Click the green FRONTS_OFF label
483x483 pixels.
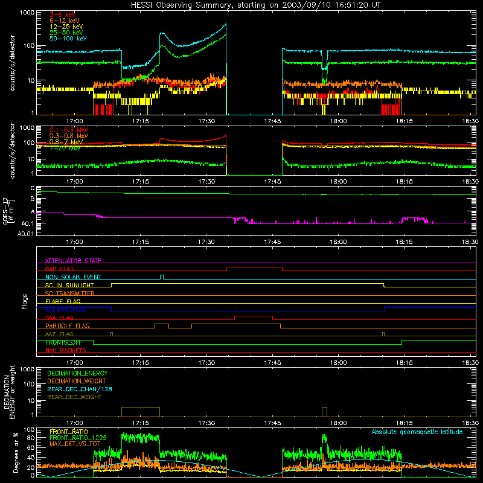[63, 342]
